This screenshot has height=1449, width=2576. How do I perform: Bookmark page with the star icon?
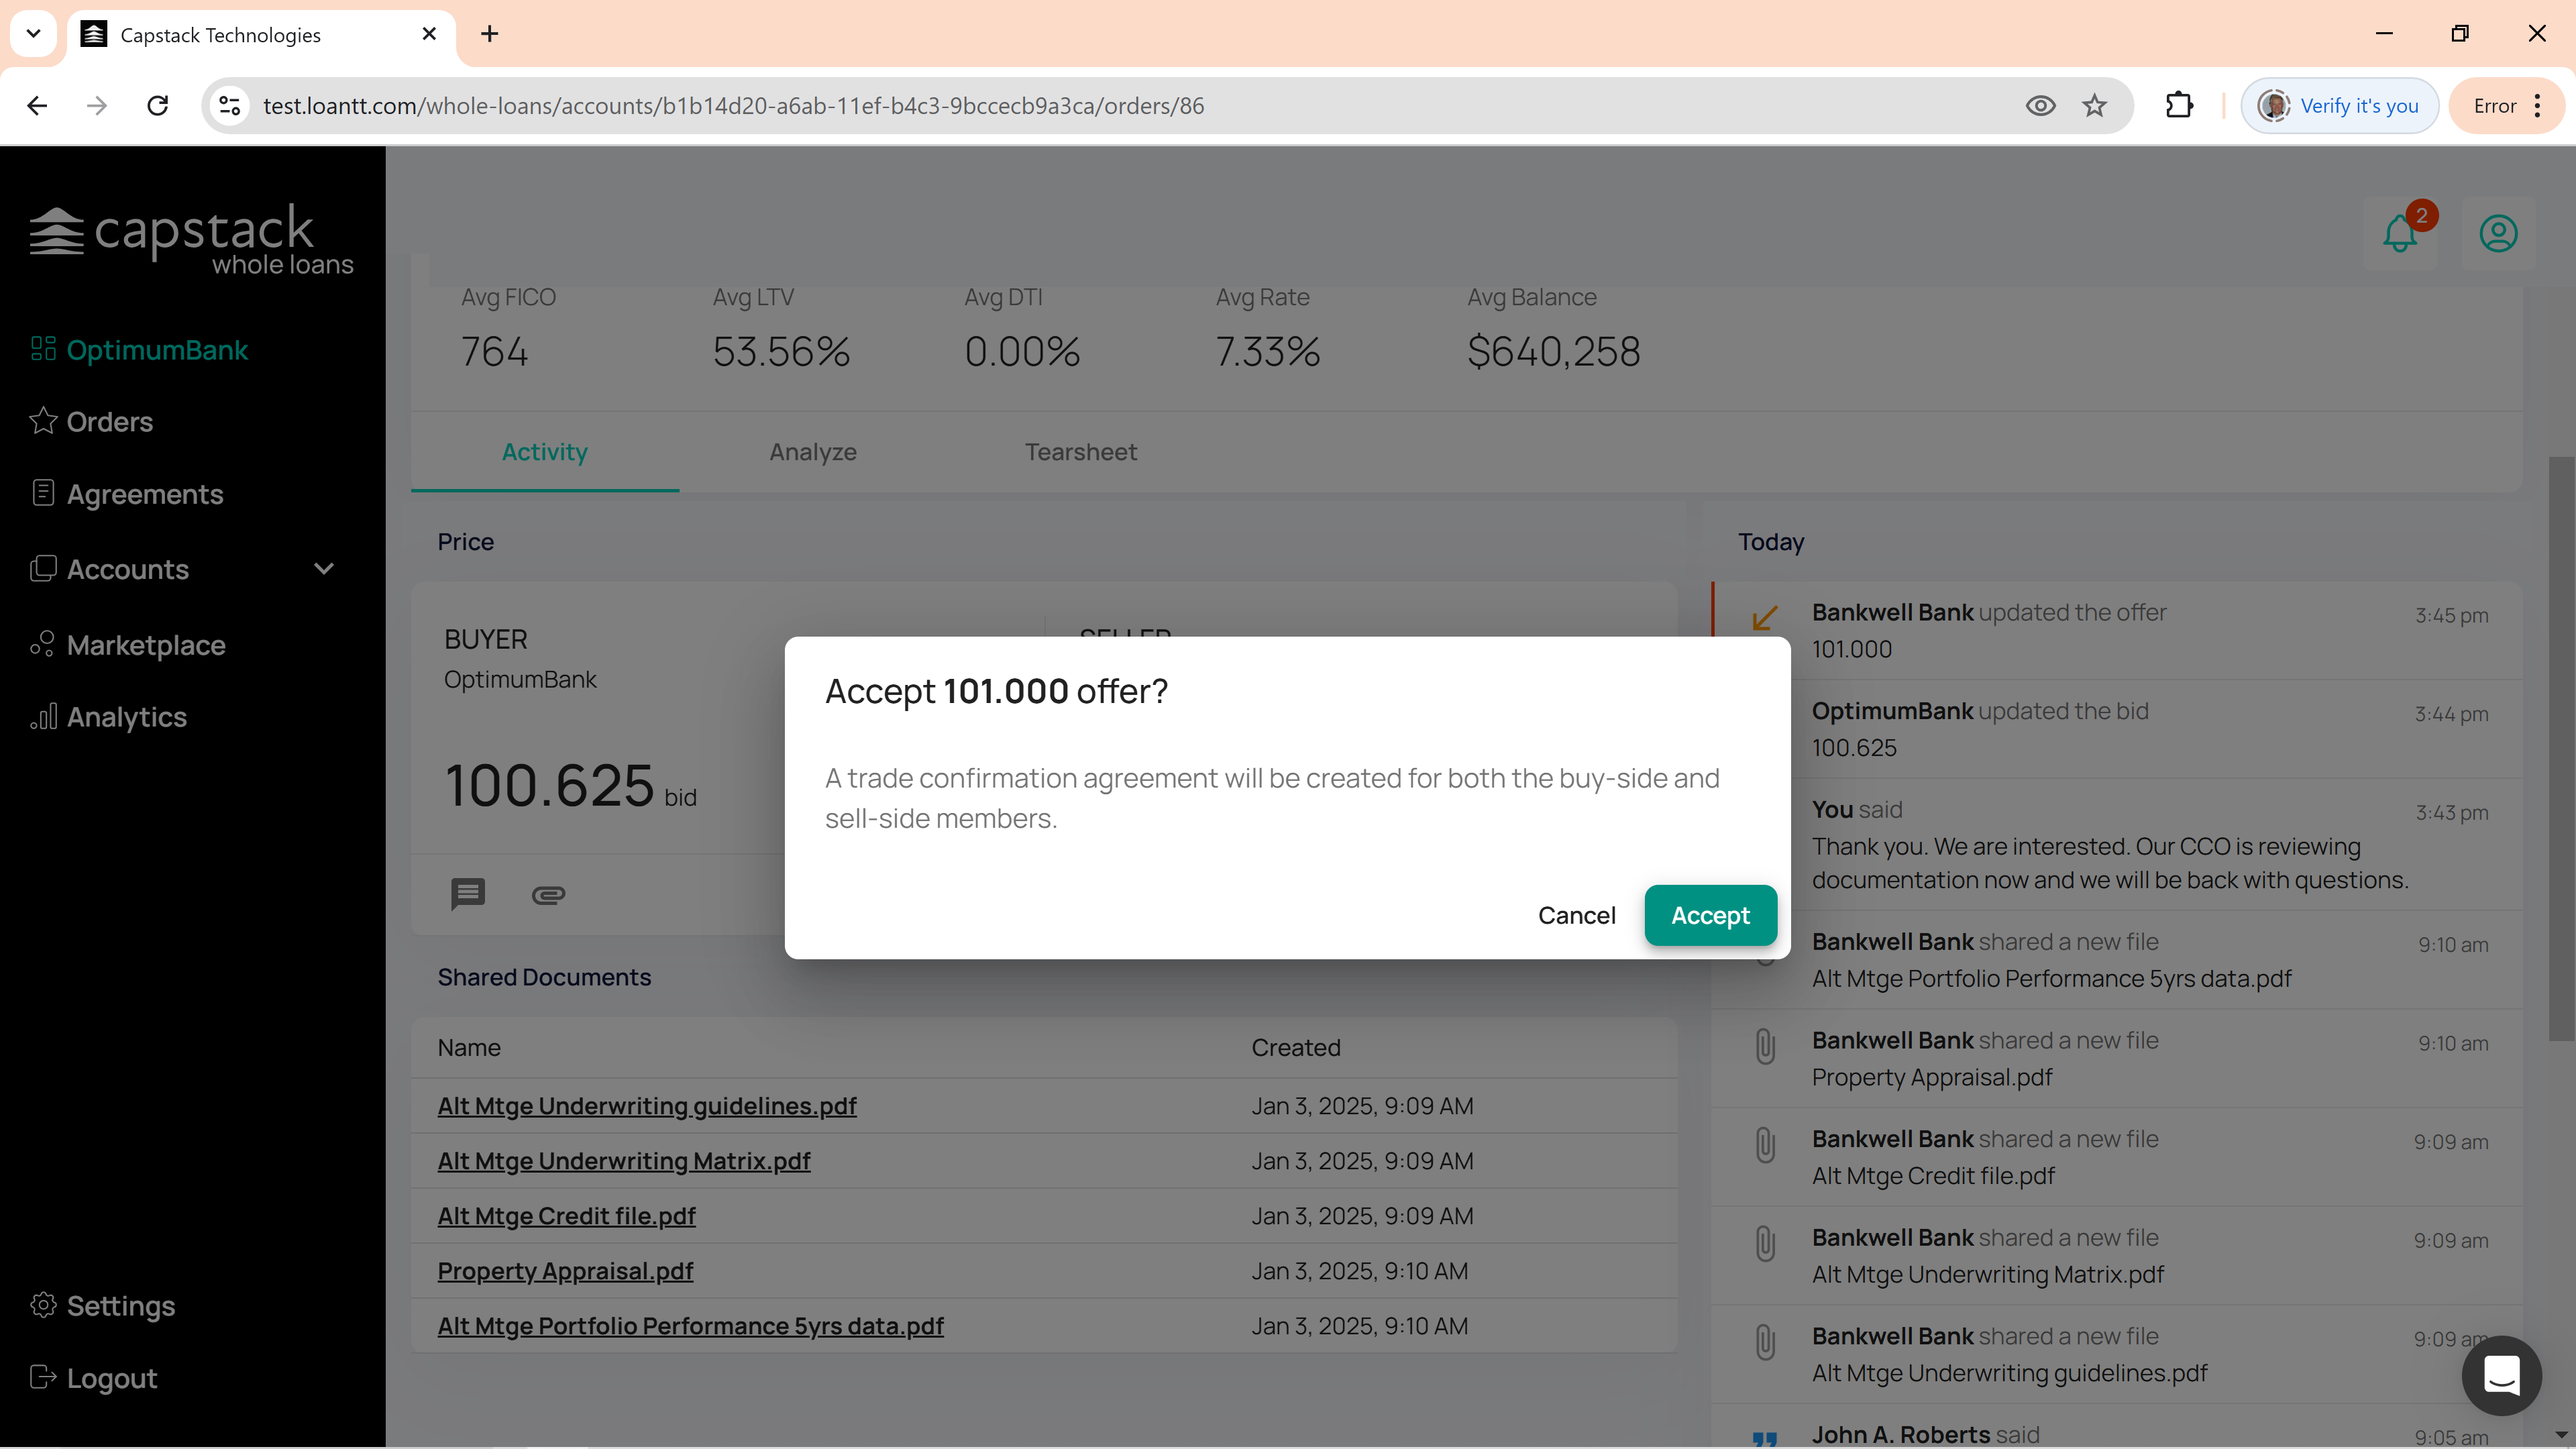point(2094,106)
